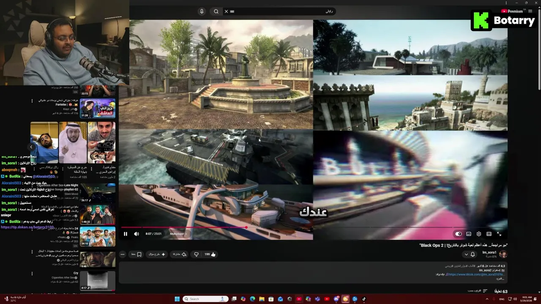The image size is (541, 304).
Task: Open Fortnite video thumbnail 31:28
Action: tap(98, 108)
